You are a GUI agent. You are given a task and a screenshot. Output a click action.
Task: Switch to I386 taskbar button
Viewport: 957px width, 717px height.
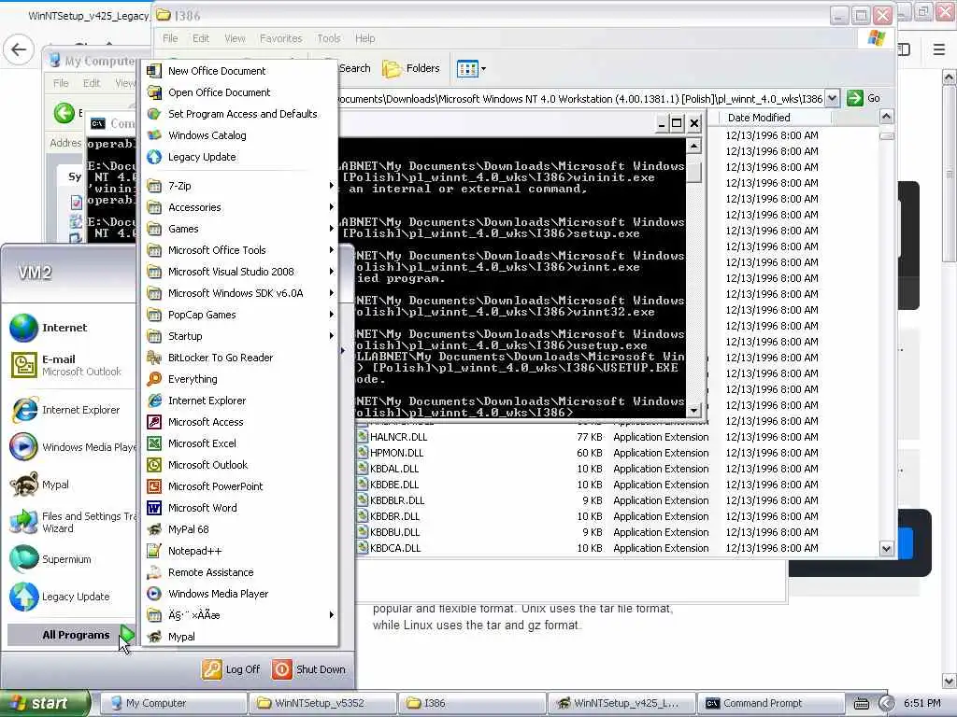pos(472,704)
